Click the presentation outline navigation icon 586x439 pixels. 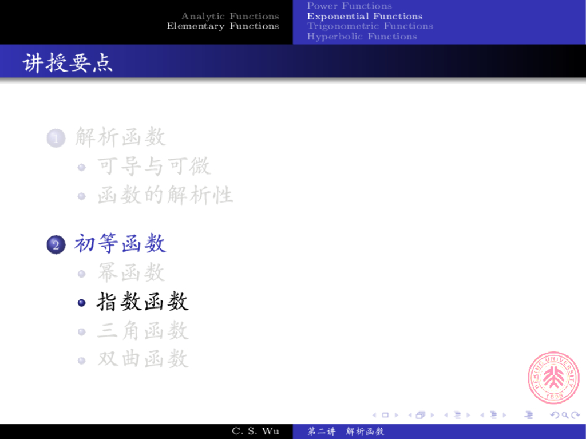pyautogui.click(x=528, y=415)
